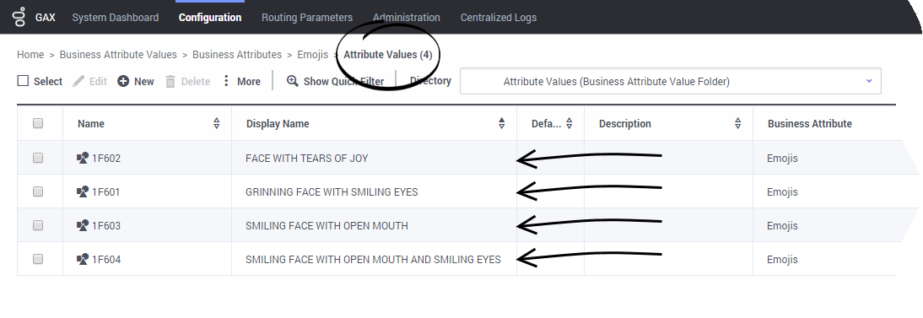
Task: Open the More options dots icon
Action: (x=226, y=81)
